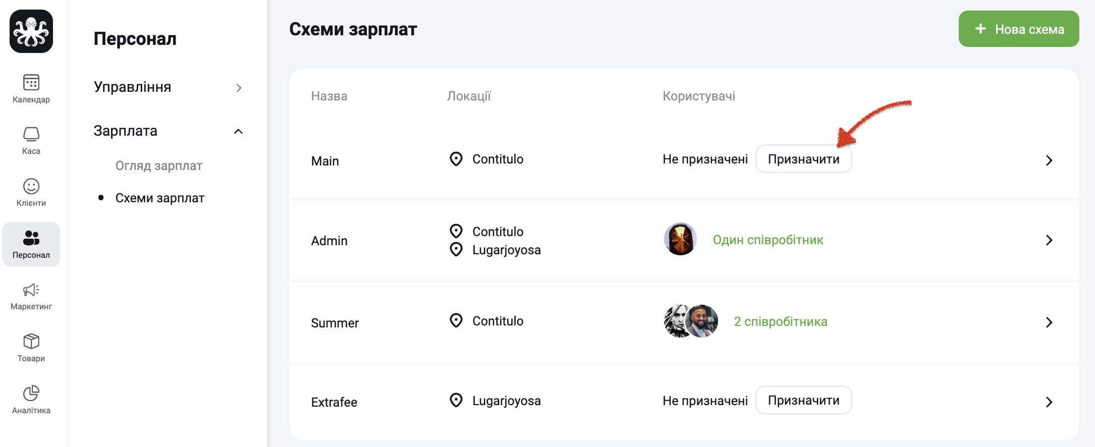
Task: Click Не призначені text in Main row
Action: 705,159
